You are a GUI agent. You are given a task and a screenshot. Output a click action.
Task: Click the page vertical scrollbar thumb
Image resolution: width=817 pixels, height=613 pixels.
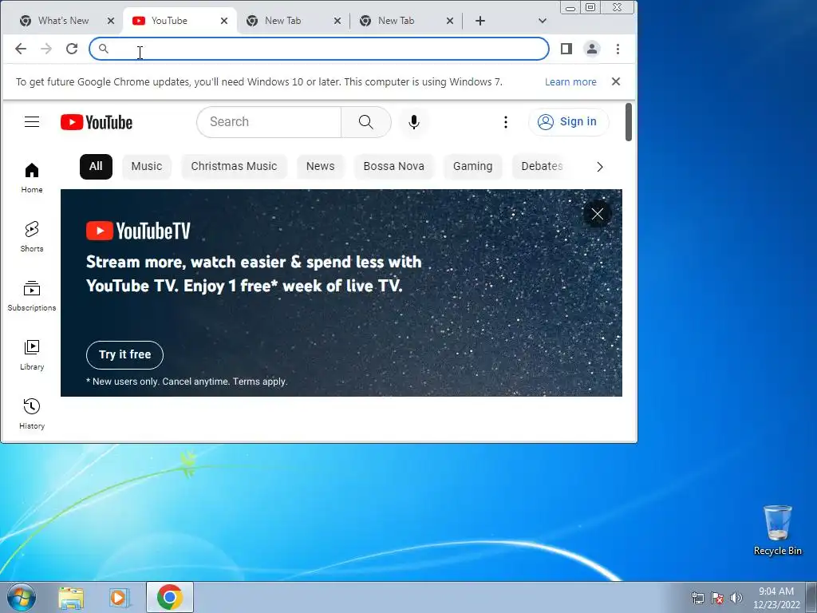pos(629,122)
